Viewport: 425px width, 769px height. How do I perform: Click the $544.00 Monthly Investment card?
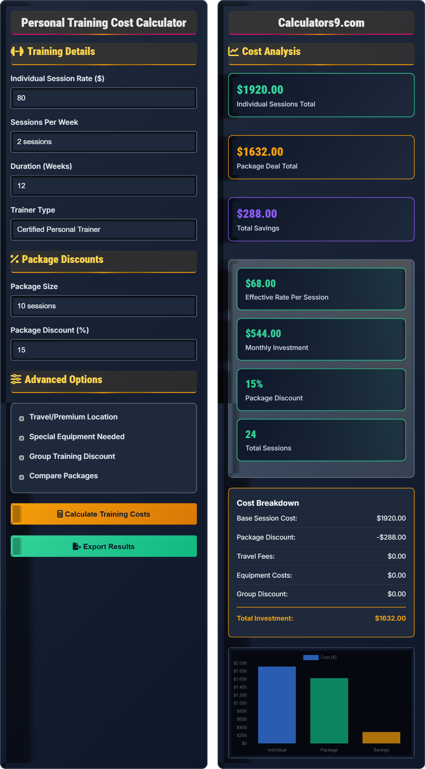click(321, 339)
